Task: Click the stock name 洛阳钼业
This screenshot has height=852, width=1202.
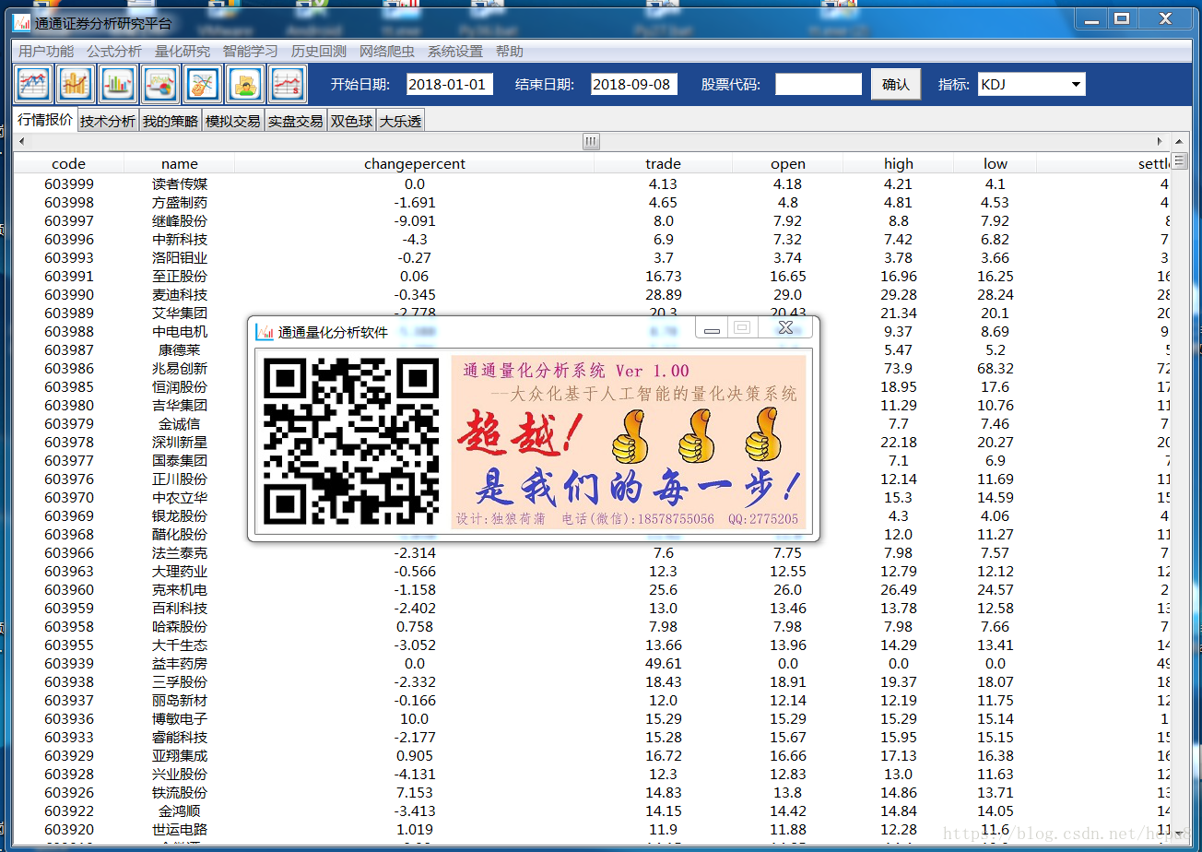Action: 180,258
